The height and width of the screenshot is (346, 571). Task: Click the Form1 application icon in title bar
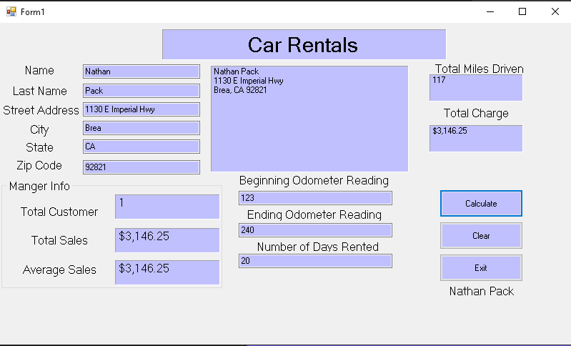11,11
